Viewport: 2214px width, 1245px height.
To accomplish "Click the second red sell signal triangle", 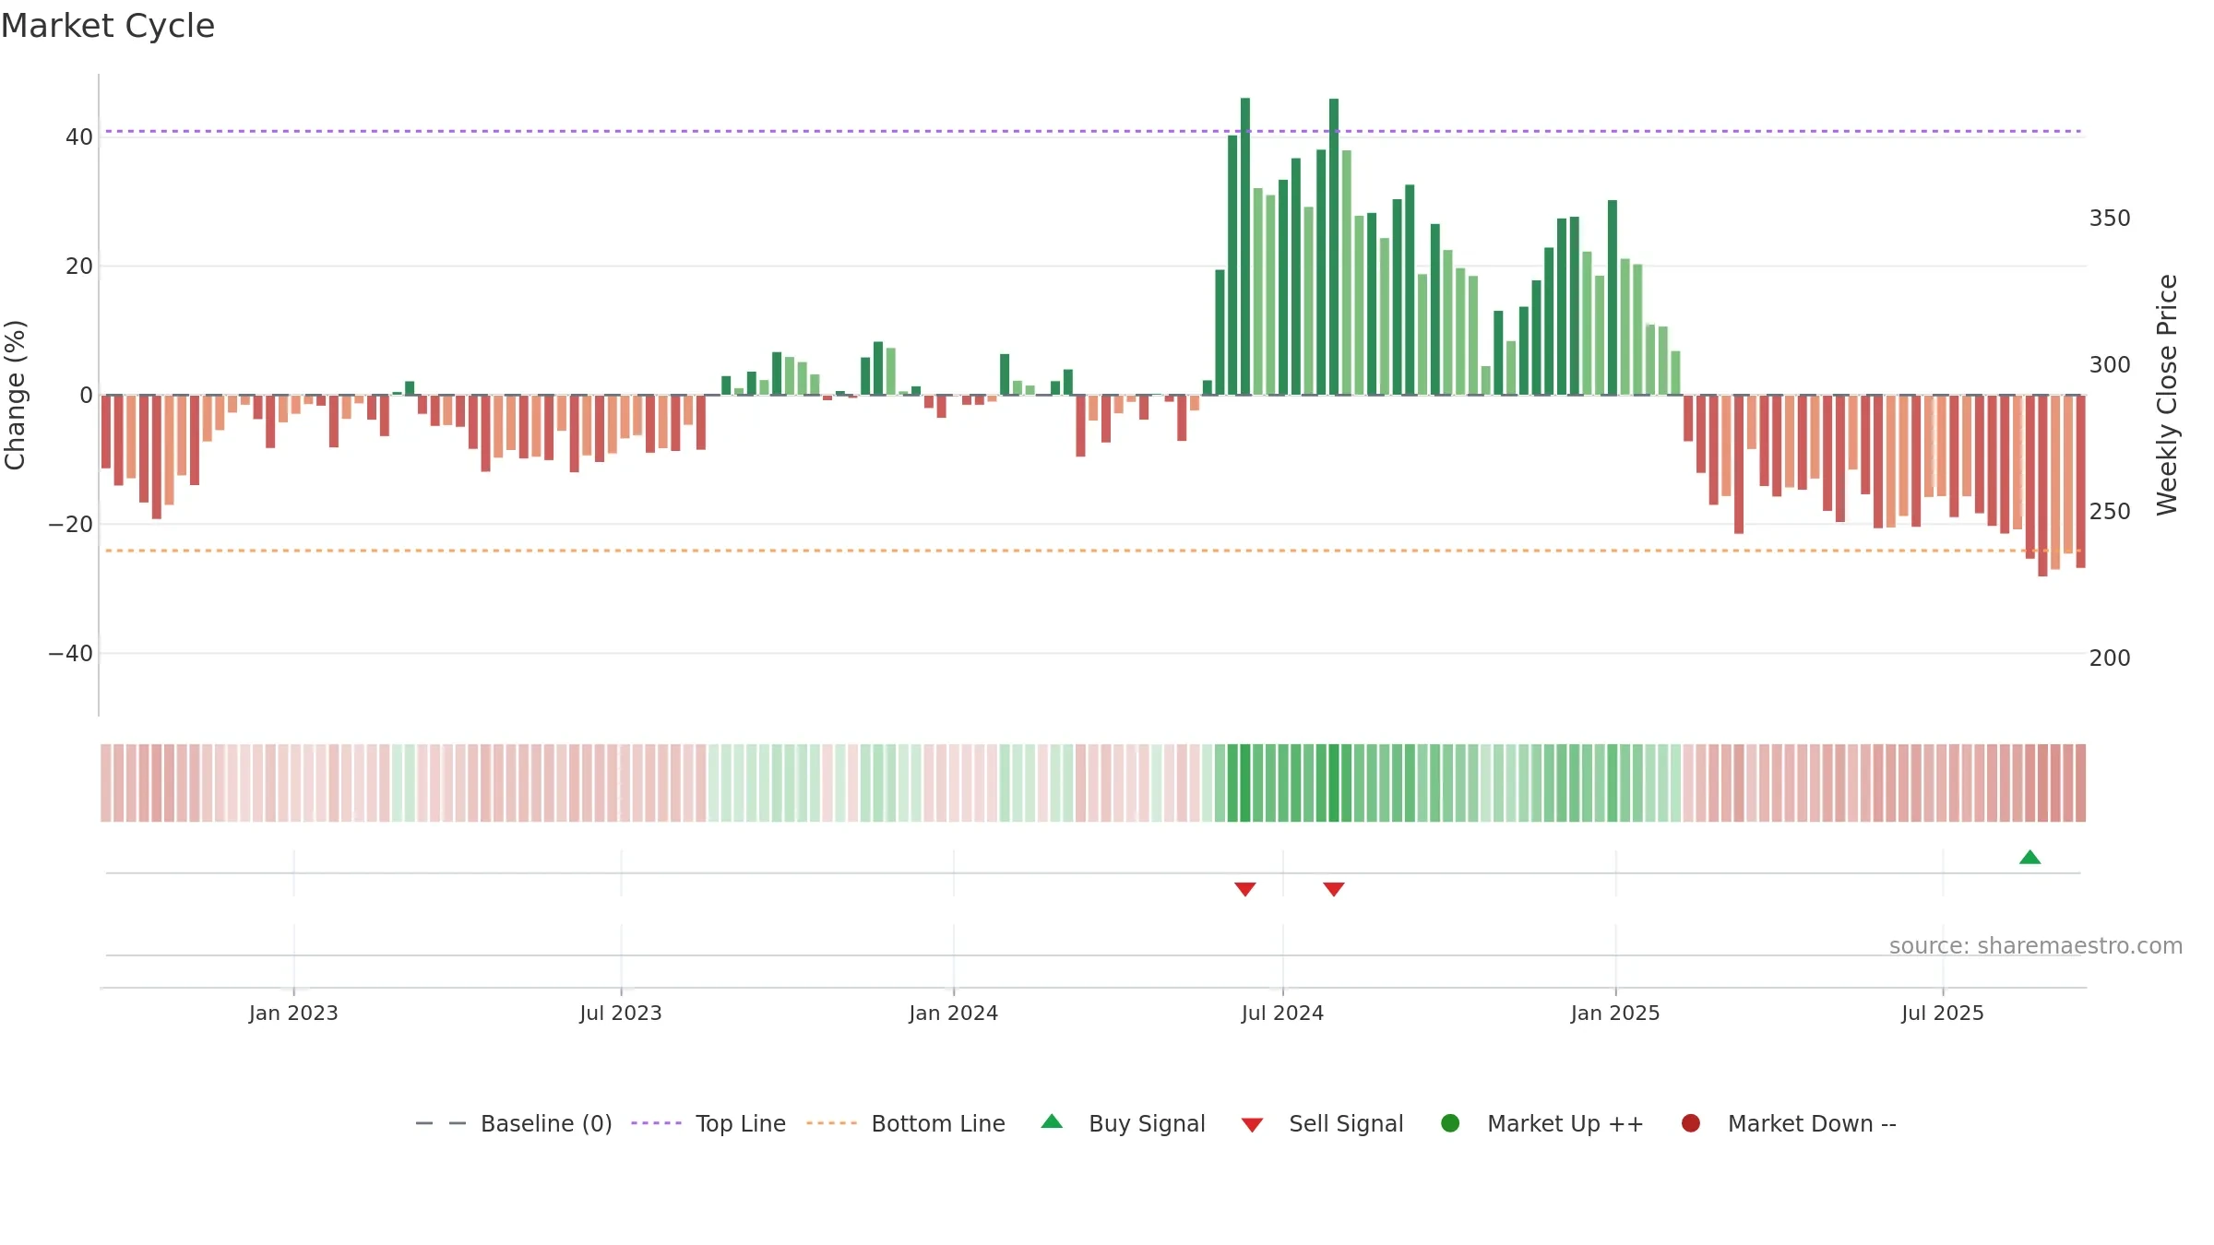I will coord(1334,889).
